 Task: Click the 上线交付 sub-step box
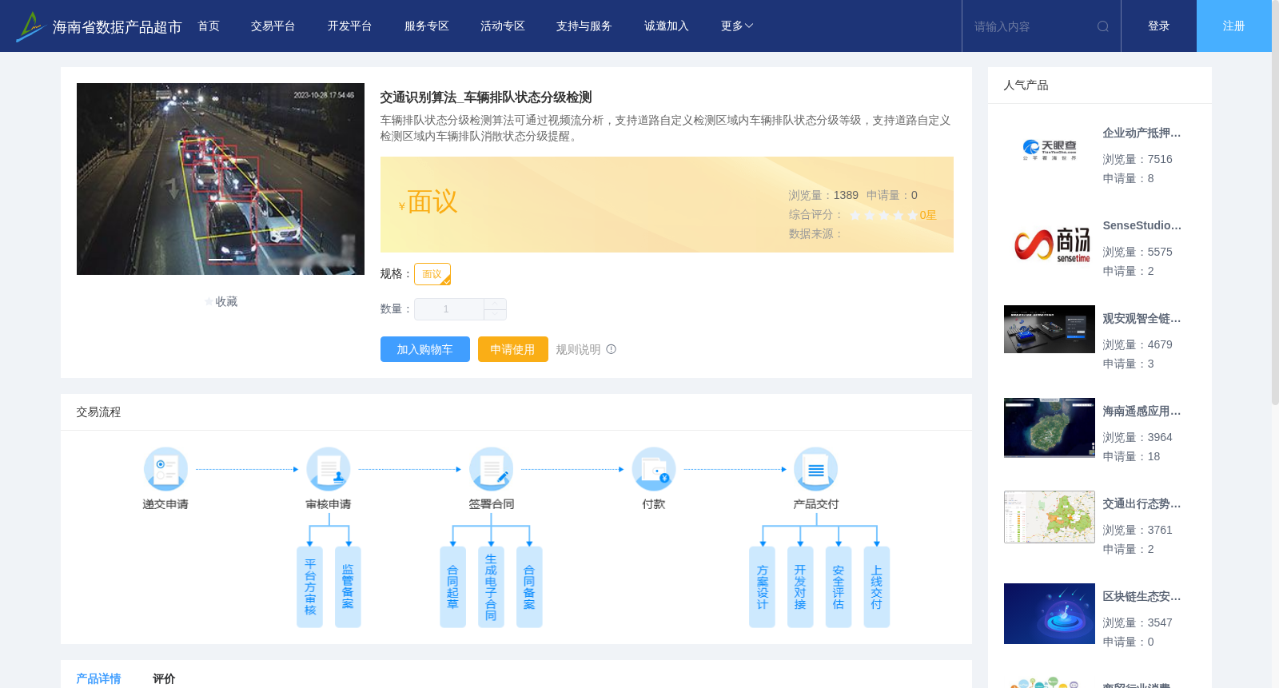coord(877,587)
